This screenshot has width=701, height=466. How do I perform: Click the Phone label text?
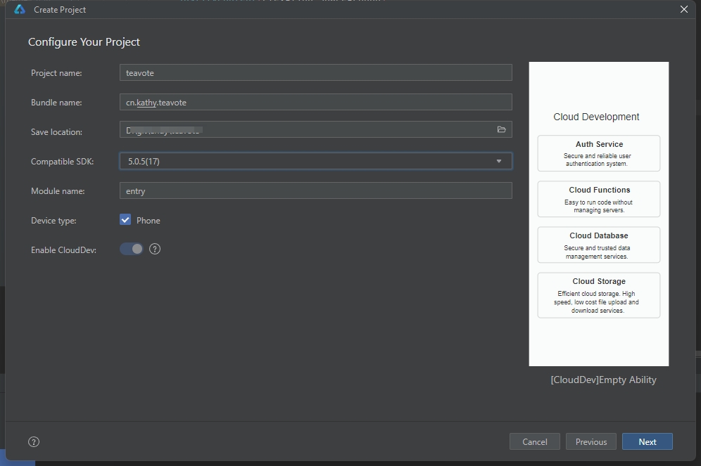click(148, 221)
